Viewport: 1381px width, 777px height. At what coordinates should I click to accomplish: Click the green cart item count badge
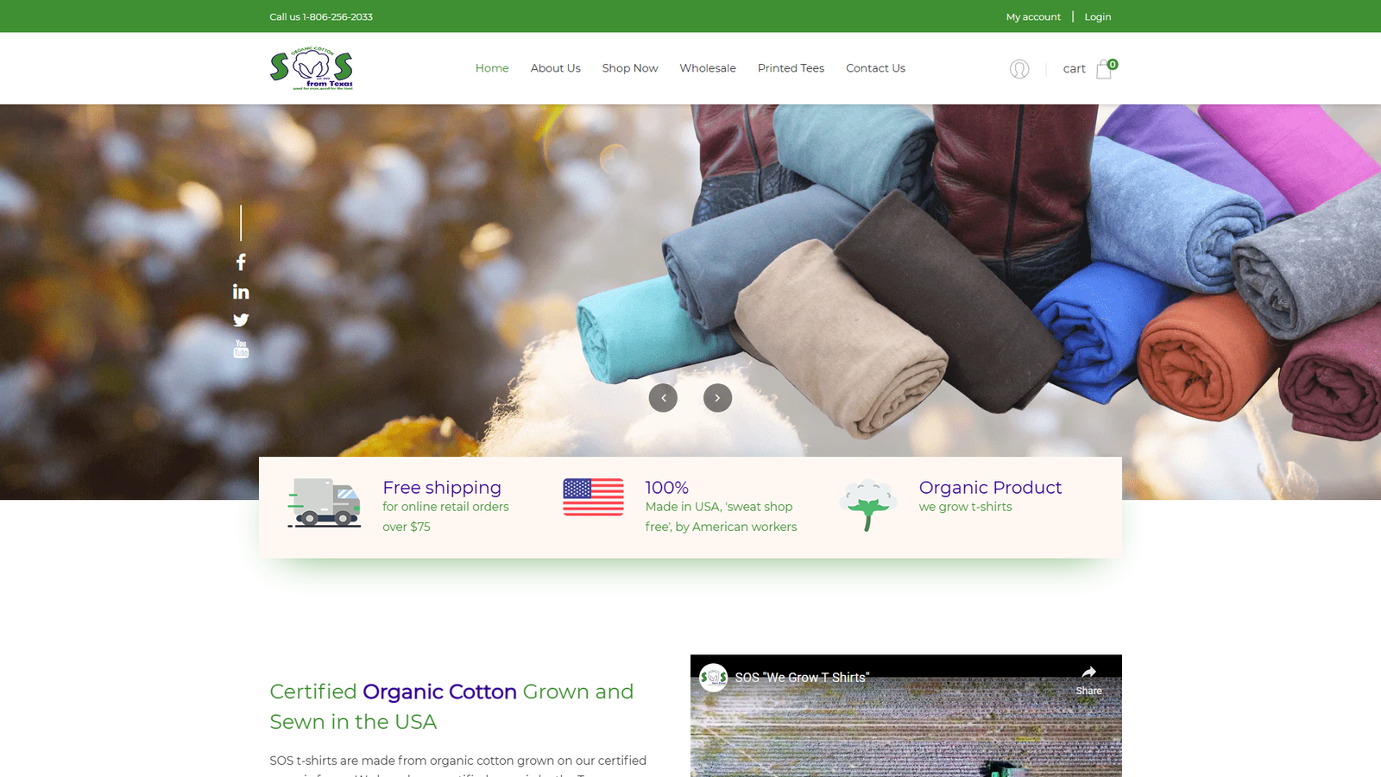click(1113, 64)
